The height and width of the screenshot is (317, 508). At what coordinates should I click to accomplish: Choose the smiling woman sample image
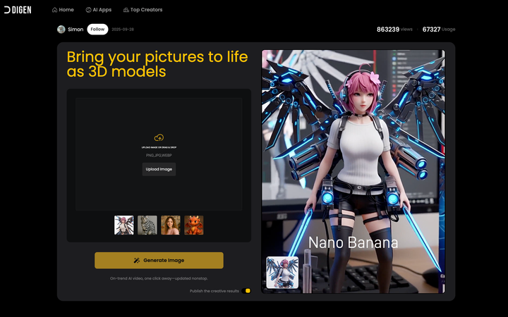(171, 225)
